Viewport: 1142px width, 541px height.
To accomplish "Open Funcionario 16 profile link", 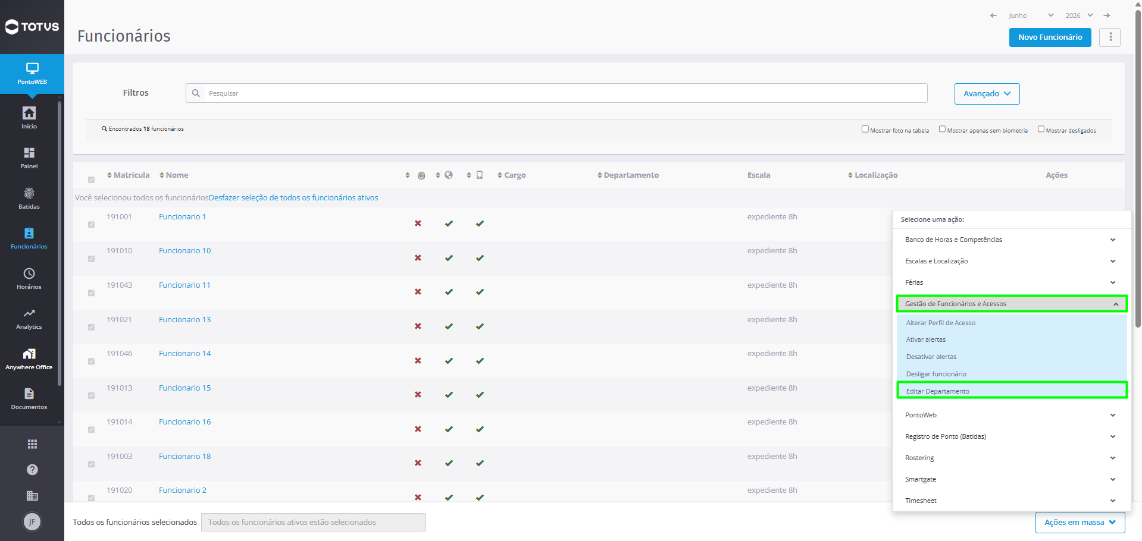I will pos(185,422).
